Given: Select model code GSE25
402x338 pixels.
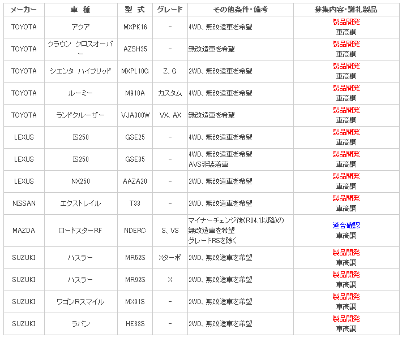Looking at the screenshot, I should pos(135,137).
